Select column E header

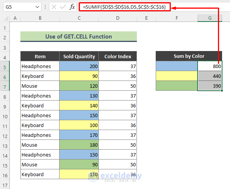tap(146, 18)
